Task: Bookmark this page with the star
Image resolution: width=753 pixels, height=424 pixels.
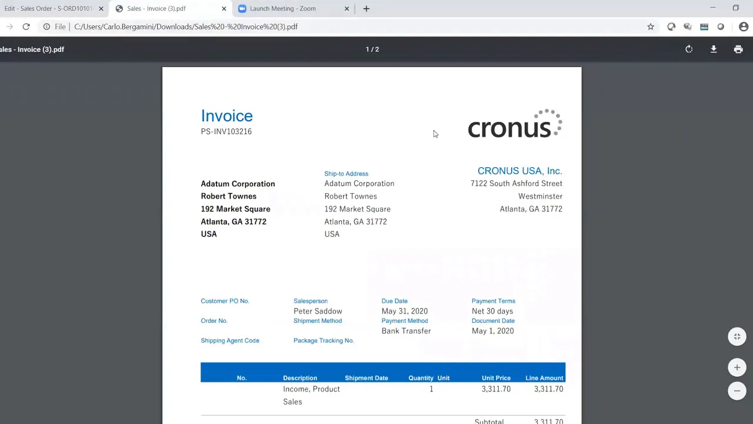Action: pyautogui.click(x=651, y=26)
